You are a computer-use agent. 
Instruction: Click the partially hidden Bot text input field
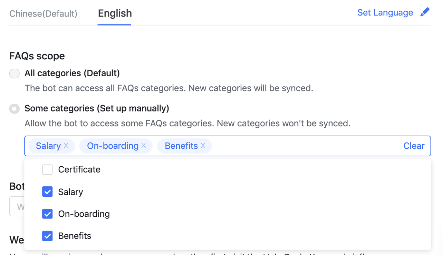pyautogui.click(x=17, y=206)
